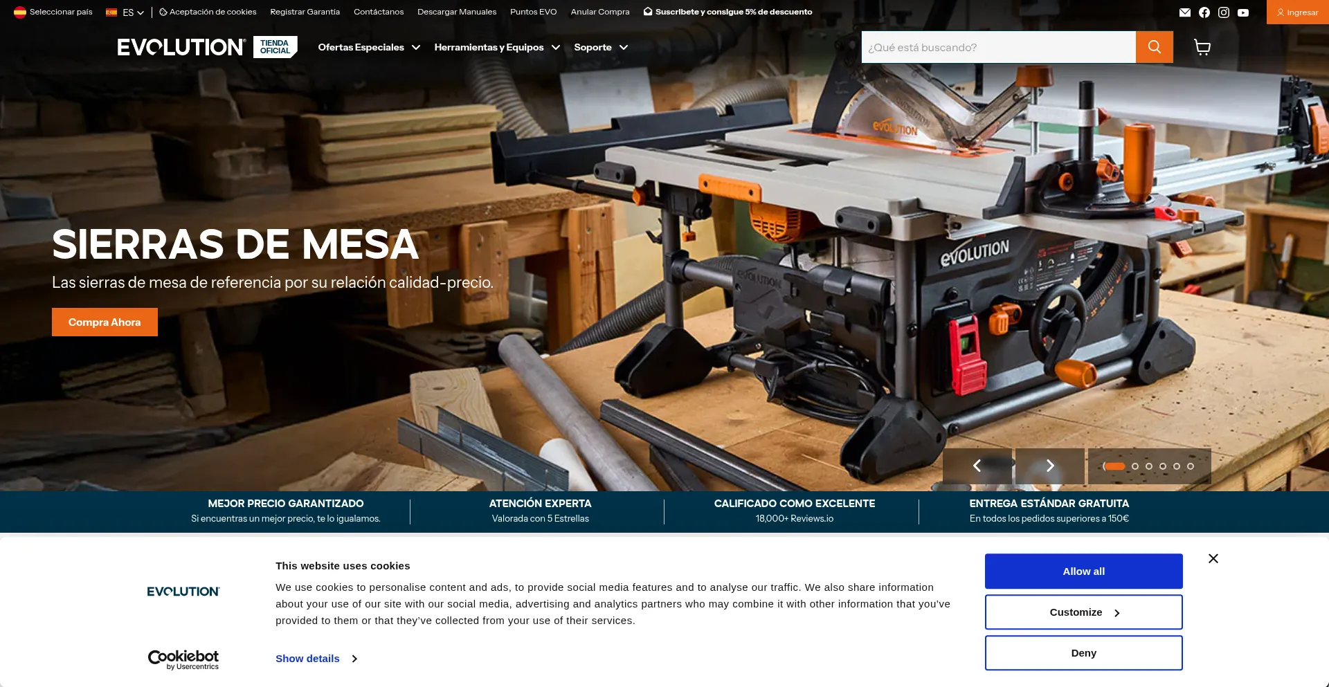1329x687 pixels.
Task: Click Suscríbete y consigue 5% de descuento
Action: (x=728, y=12)
